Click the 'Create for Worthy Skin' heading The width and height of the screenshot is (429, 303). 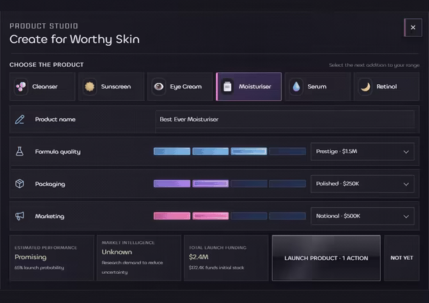75,40
